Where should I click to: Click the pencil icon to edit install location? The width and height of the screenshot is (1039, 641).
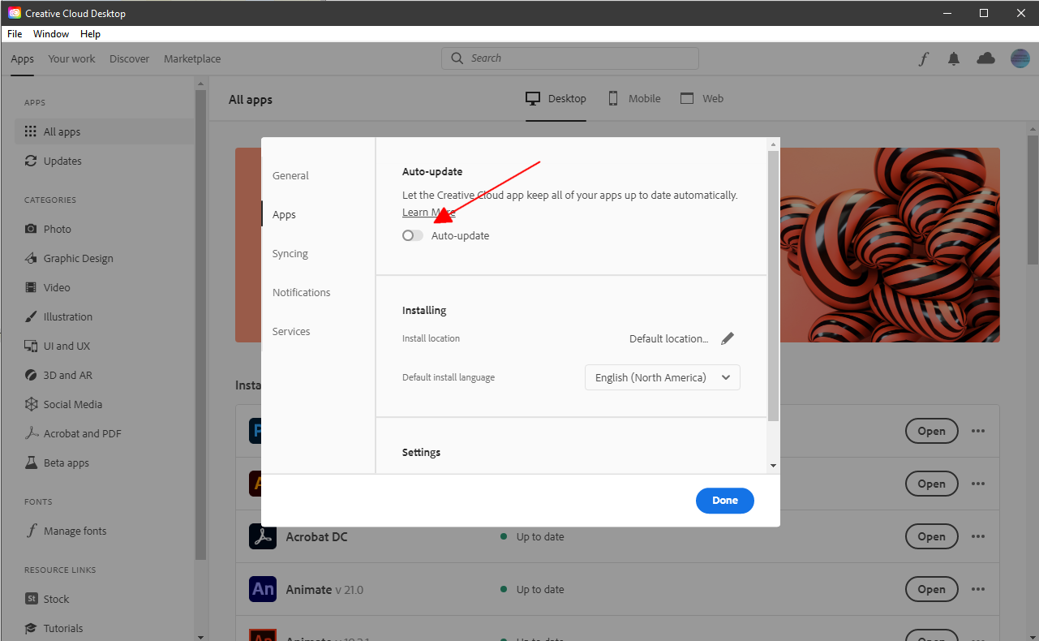728,338
